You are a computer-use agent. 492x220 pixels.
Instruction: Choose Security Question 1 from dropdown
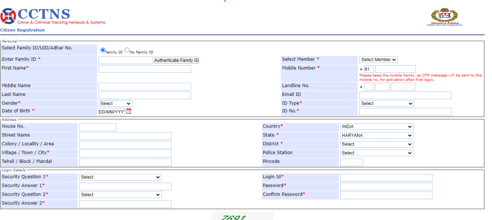click(x=120, y=177)
